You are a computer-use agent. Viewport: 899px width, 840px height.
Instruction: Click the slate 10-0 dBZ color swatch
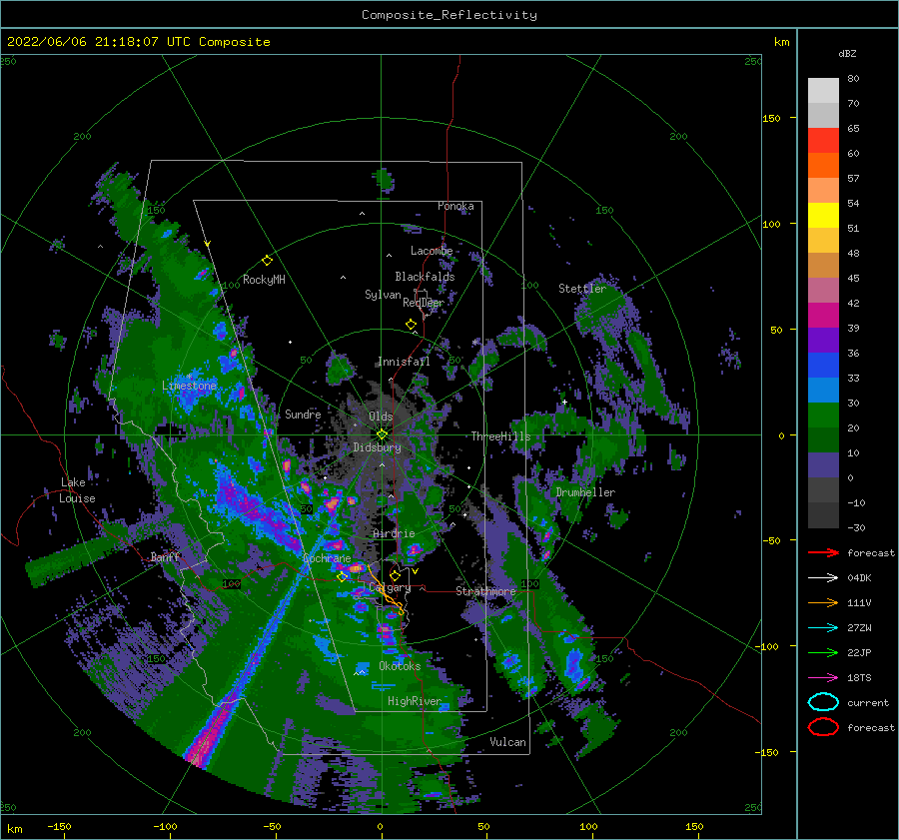(823, 465)
